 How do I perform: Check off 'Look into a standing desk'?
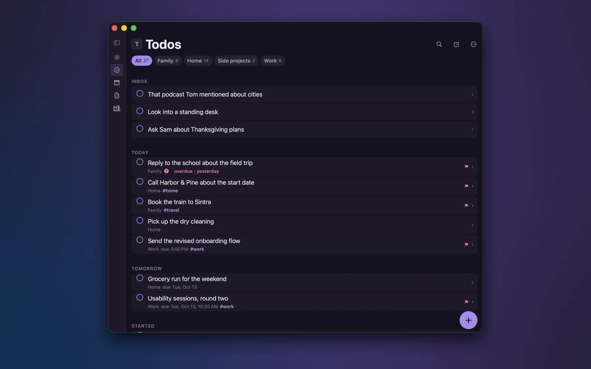tap(140, 111)
